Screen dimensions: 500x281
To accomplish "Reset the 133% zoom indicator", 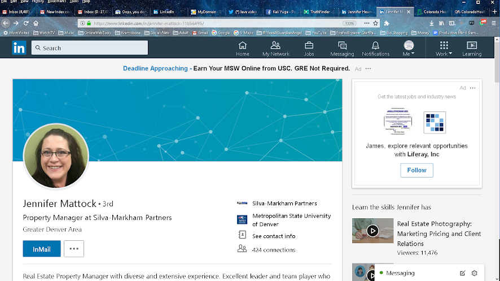I will pyautogui.click(x=349, y=23).
